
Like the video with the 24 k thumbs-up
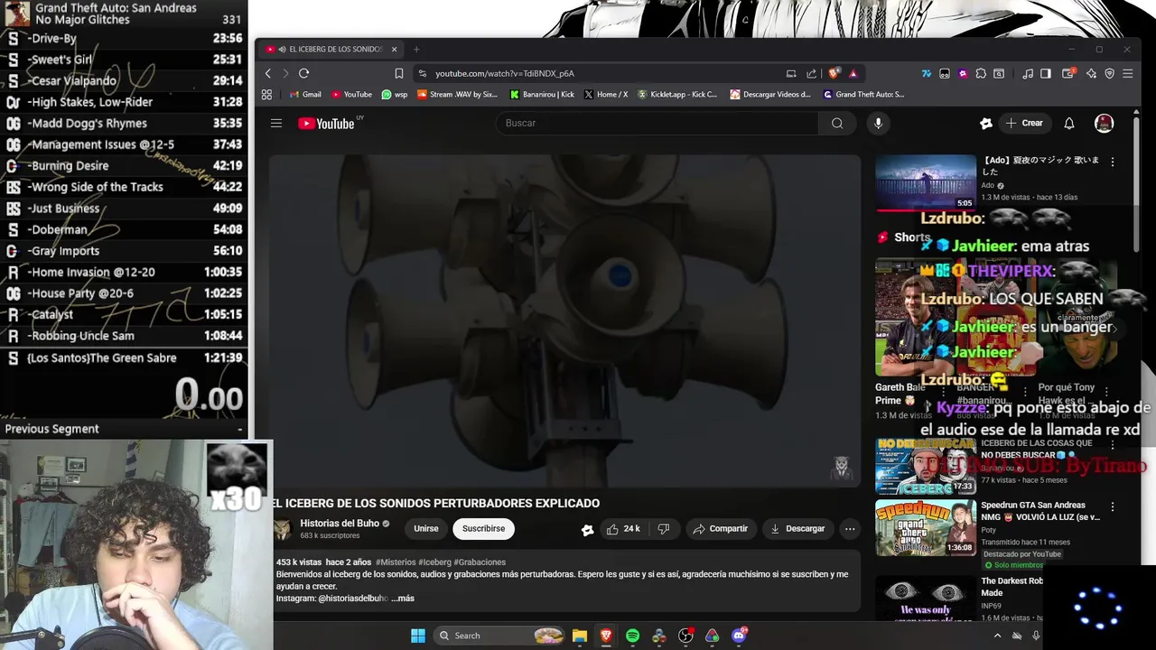pos(623,528)
